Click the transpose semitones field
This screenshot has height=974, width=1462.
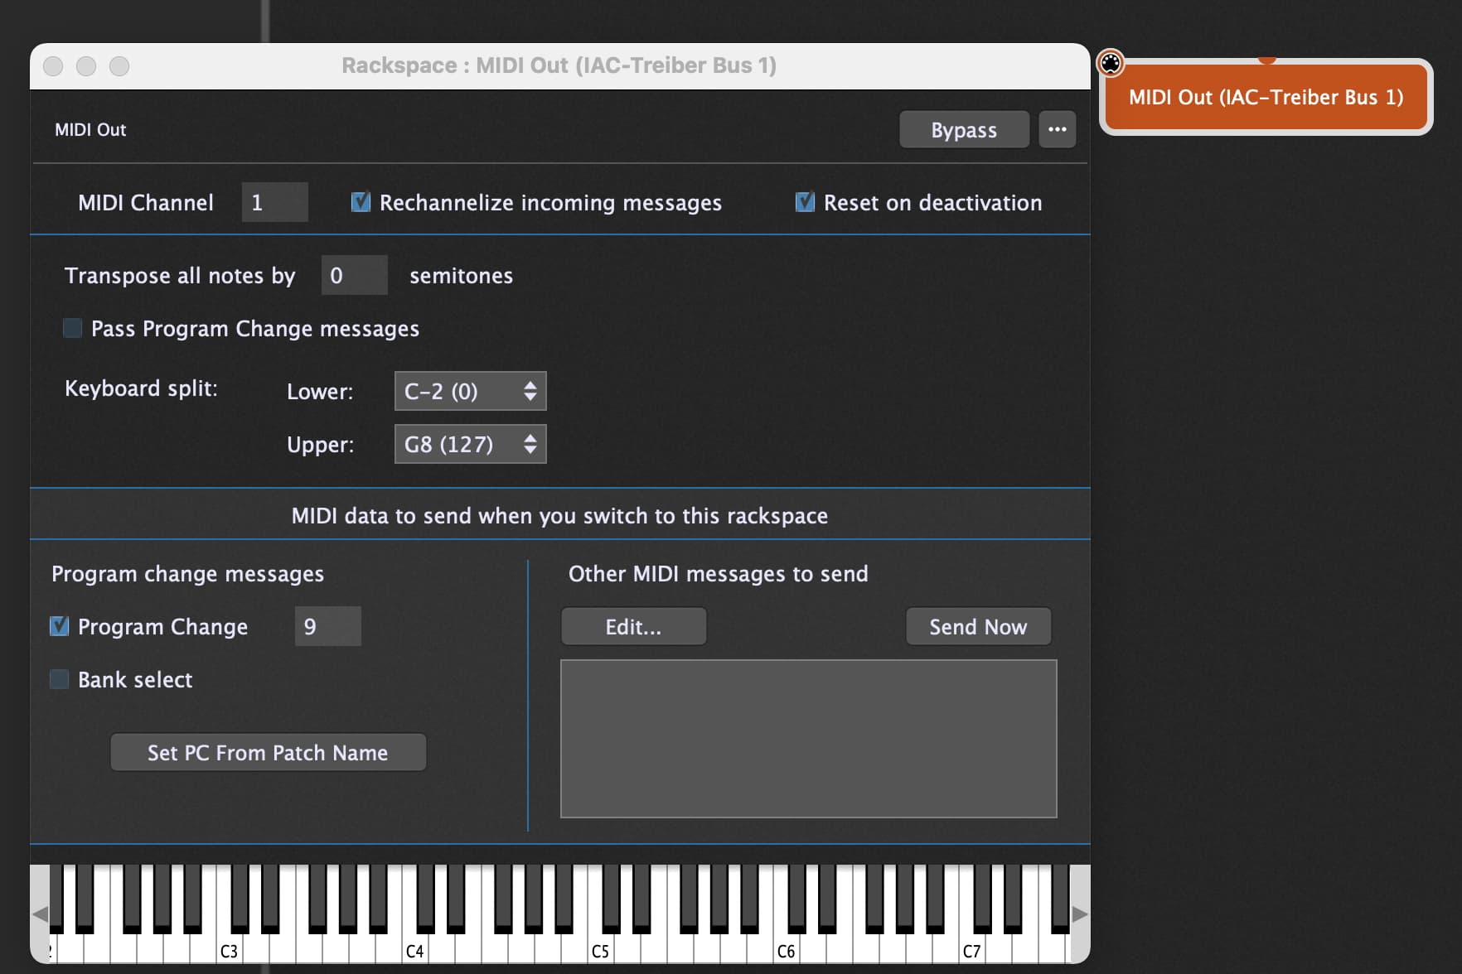354,275
